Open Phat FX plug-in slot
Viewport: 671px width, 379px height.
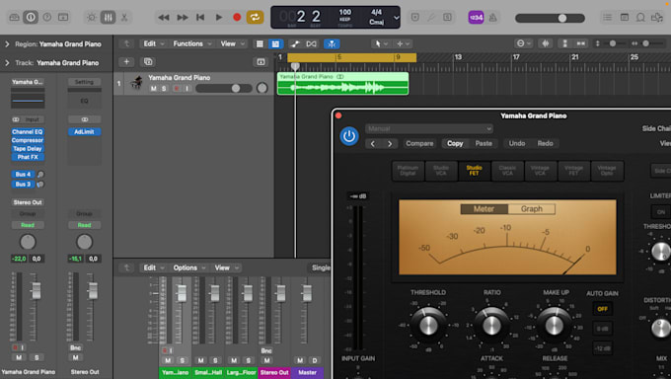28,157
